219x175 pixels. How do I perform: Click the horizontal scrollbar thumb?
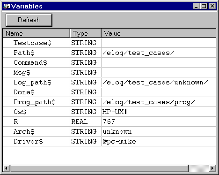coord(99,168)
